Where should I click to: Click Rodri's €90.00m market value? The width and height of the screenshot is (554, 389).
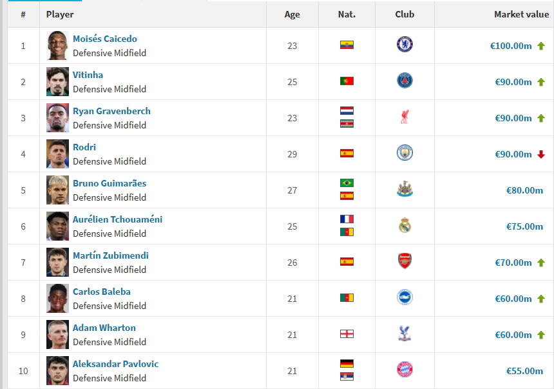click(513, 154)
